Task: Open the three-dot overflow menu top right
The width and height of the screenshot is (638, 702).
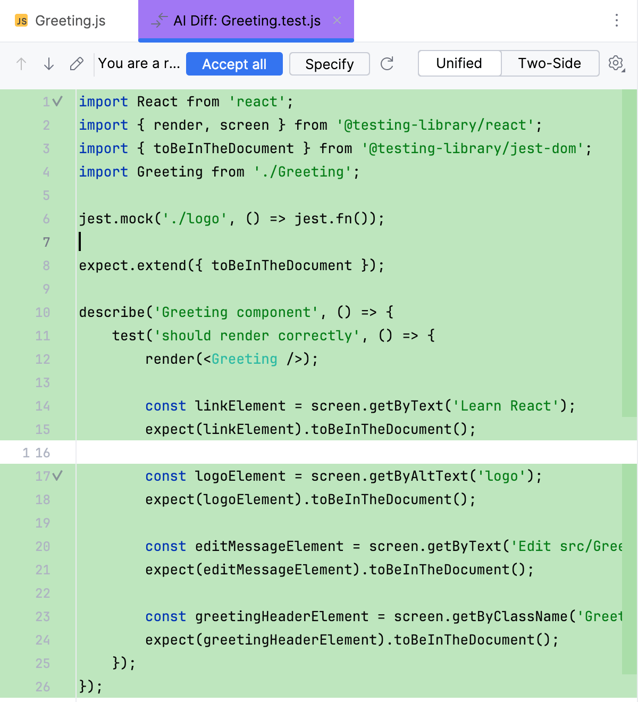Action: coord(616,21)
